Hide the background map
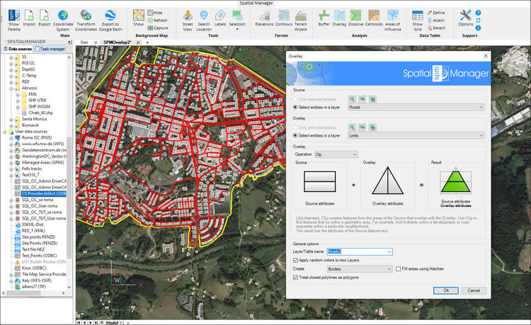Screen dimensions: 531x325 coord(155,13)
